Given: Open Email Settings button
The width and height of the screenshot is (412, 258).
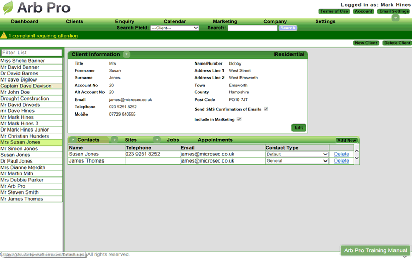Looking at the screenshot, I should (x=394, y=11).
